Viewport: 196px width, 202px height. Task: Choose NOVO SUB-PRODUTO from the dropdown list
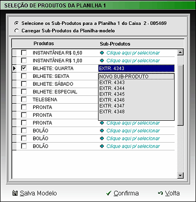pyautogui.click(x=137, y=76)
